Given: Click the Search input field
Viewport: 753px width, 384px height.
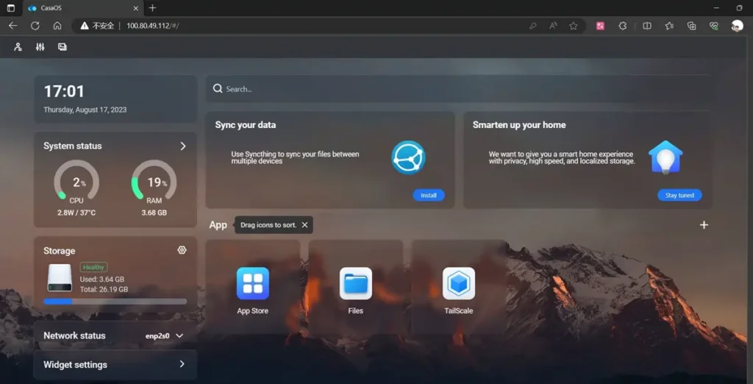Looking at the screenshot, I should (x=459, y=89).
